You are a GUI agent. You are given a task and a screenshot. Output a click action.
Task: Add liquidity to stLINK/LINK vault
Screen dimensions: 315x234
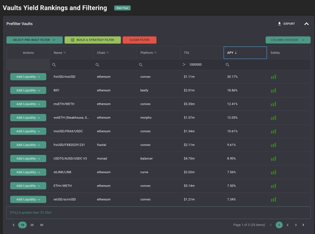click(x=28, y=172)
